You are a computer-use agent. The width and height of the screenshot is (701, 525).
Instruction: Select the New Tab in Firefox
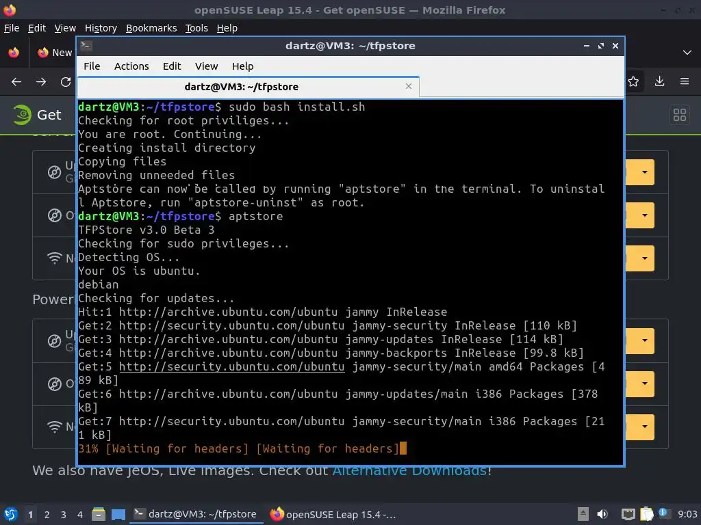55,52
